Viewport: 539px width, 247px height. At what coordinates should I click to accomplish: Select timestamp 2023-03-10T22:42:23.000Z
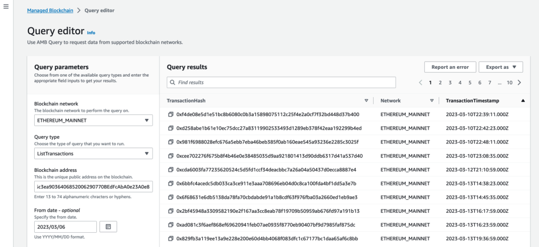(x=477, y=128)
